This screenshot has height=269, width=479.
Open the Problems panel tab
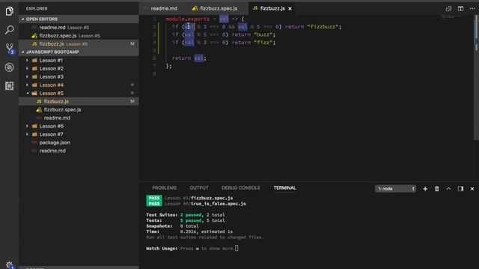(165, 188)
